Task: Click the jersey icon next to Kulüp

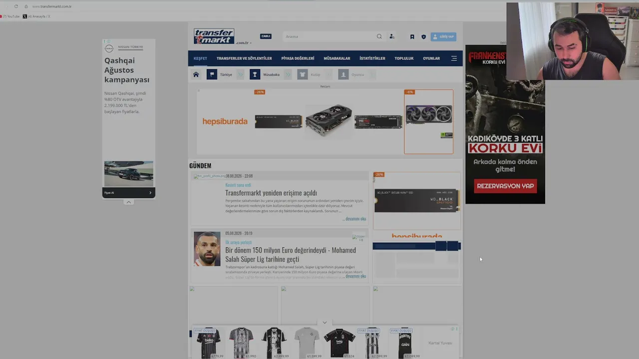Action: [x=303, y=75]
